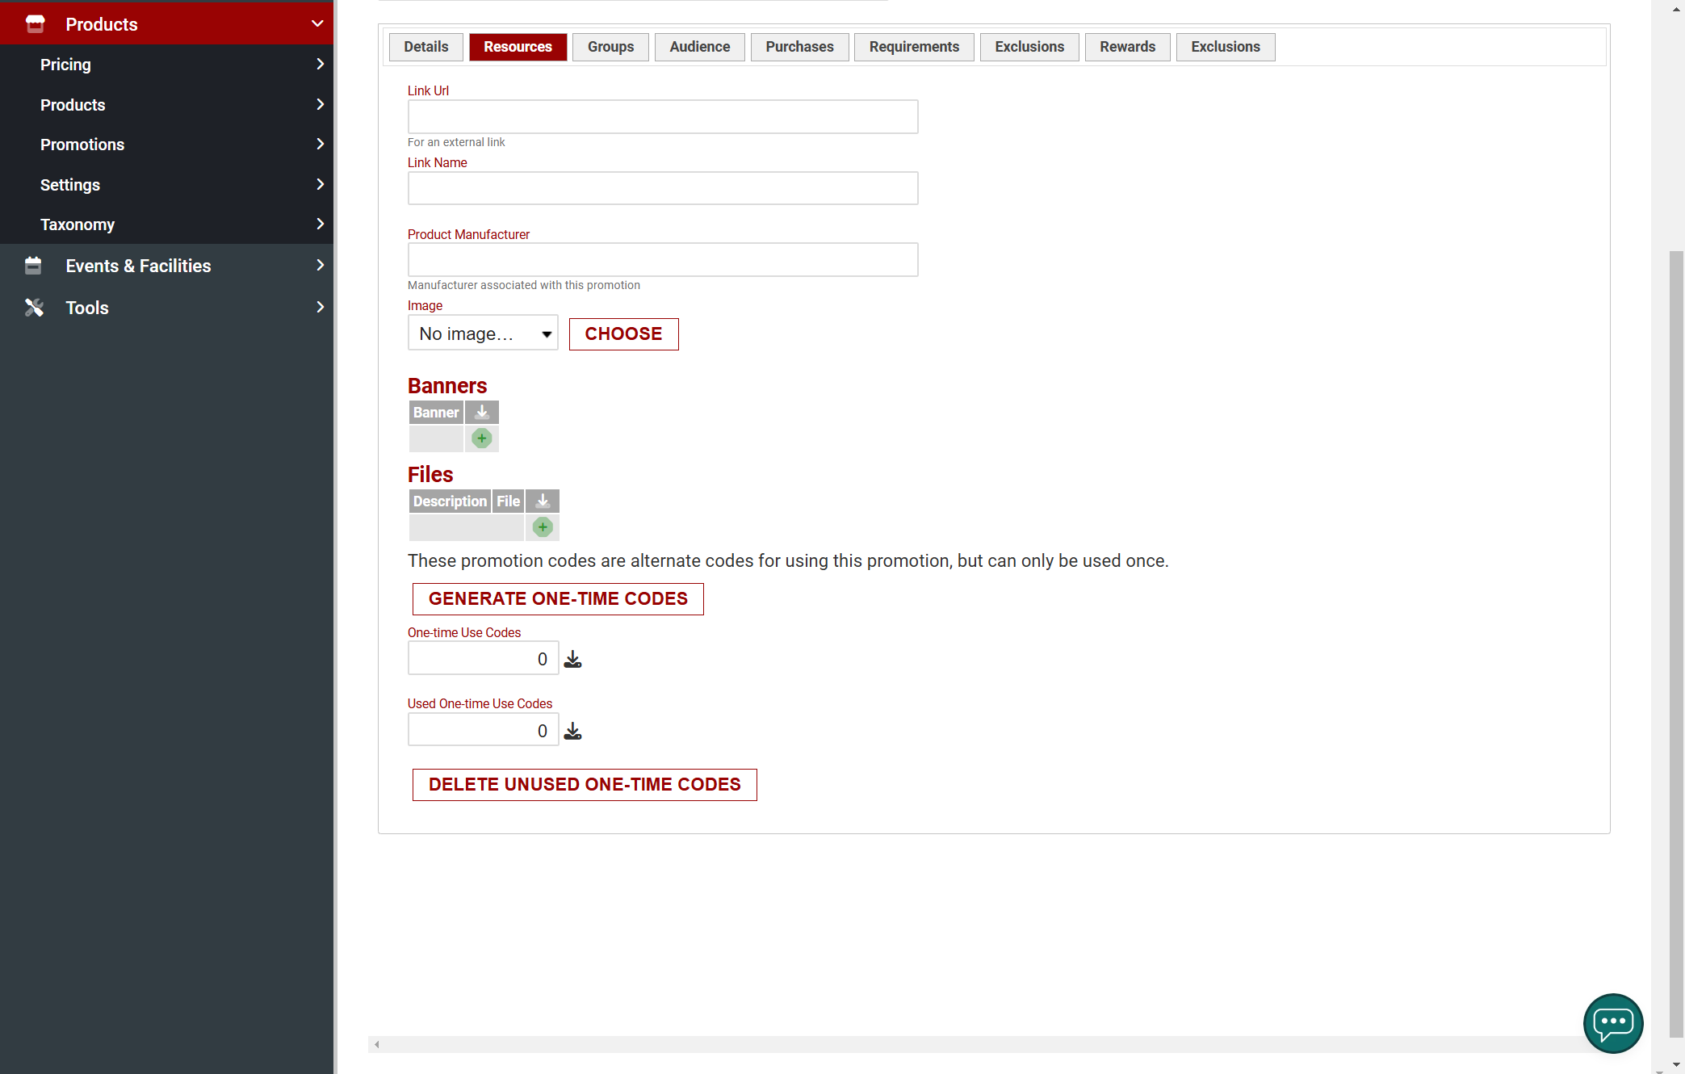Add a new banner row with green plus
Image resolution: width=1685 pixels, height=1074 pixels.
click(482, 438)
